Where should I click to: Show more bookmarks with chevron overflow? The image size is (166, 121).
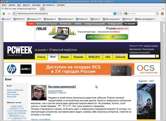tap(164, 19)
